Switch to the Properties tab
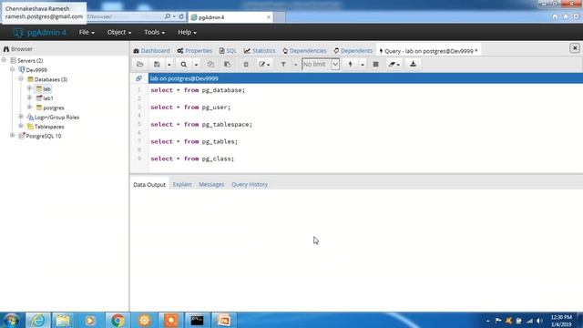The width and height of the screenshot is (583, 328). pyautogui.click(x=194, y=51)
